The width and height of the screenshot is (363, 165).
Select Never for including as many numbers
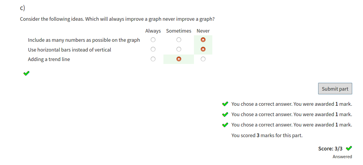203,40
